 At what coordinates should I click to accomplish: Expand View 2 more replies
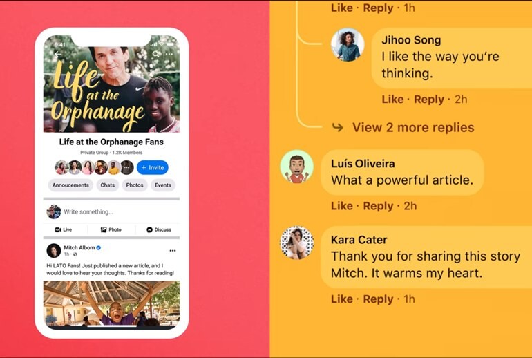[x=413, y=128]
